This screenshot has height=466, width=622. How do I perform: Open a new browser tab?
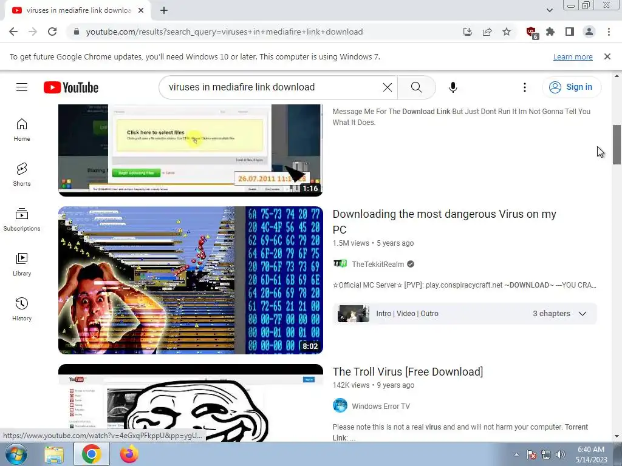coord(164,11)
